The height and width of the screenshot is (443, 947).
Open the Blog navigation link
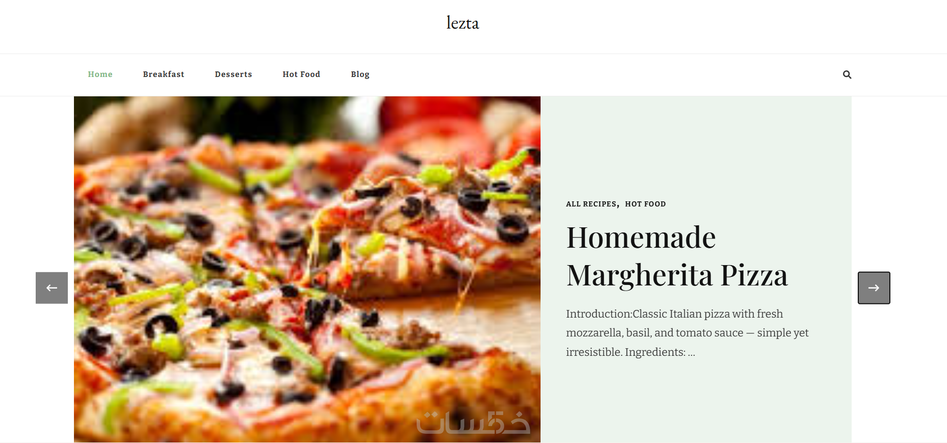pos(360,74)
